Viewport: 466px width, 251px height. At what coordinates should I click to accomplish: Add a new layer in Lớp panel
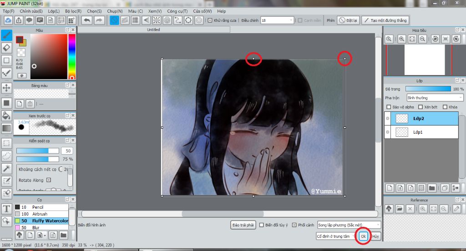point(390,188)
